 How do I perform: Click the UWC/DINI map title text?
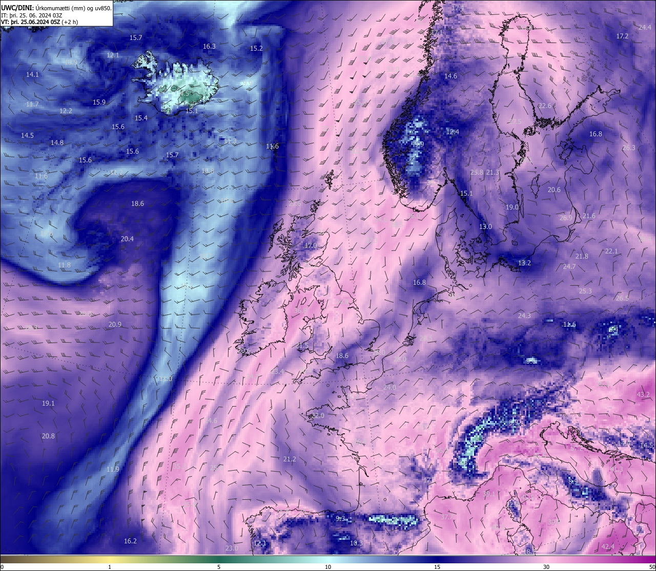coord(56,8)
